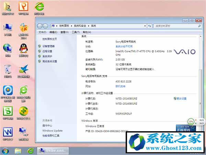This screenshot has height=155, width=206.
Task: Click 控制面板 breadcrumb segment
Action: (x=64, y=26)
